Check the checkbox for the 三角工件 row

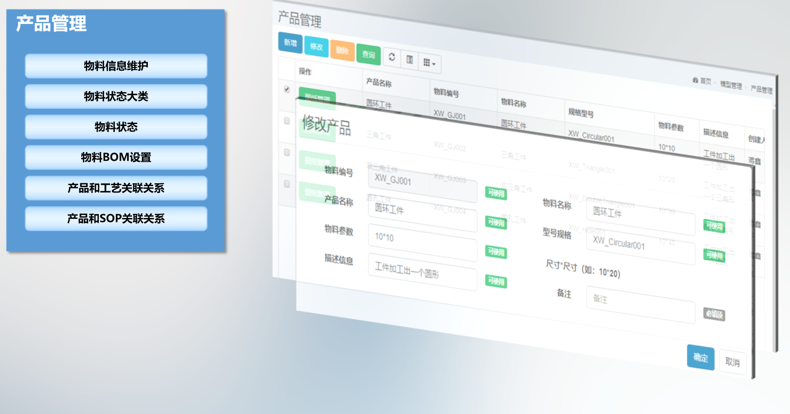[287, 121]
